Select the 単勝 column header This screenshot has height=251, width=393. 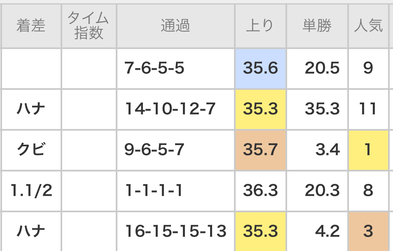[317, 26]
